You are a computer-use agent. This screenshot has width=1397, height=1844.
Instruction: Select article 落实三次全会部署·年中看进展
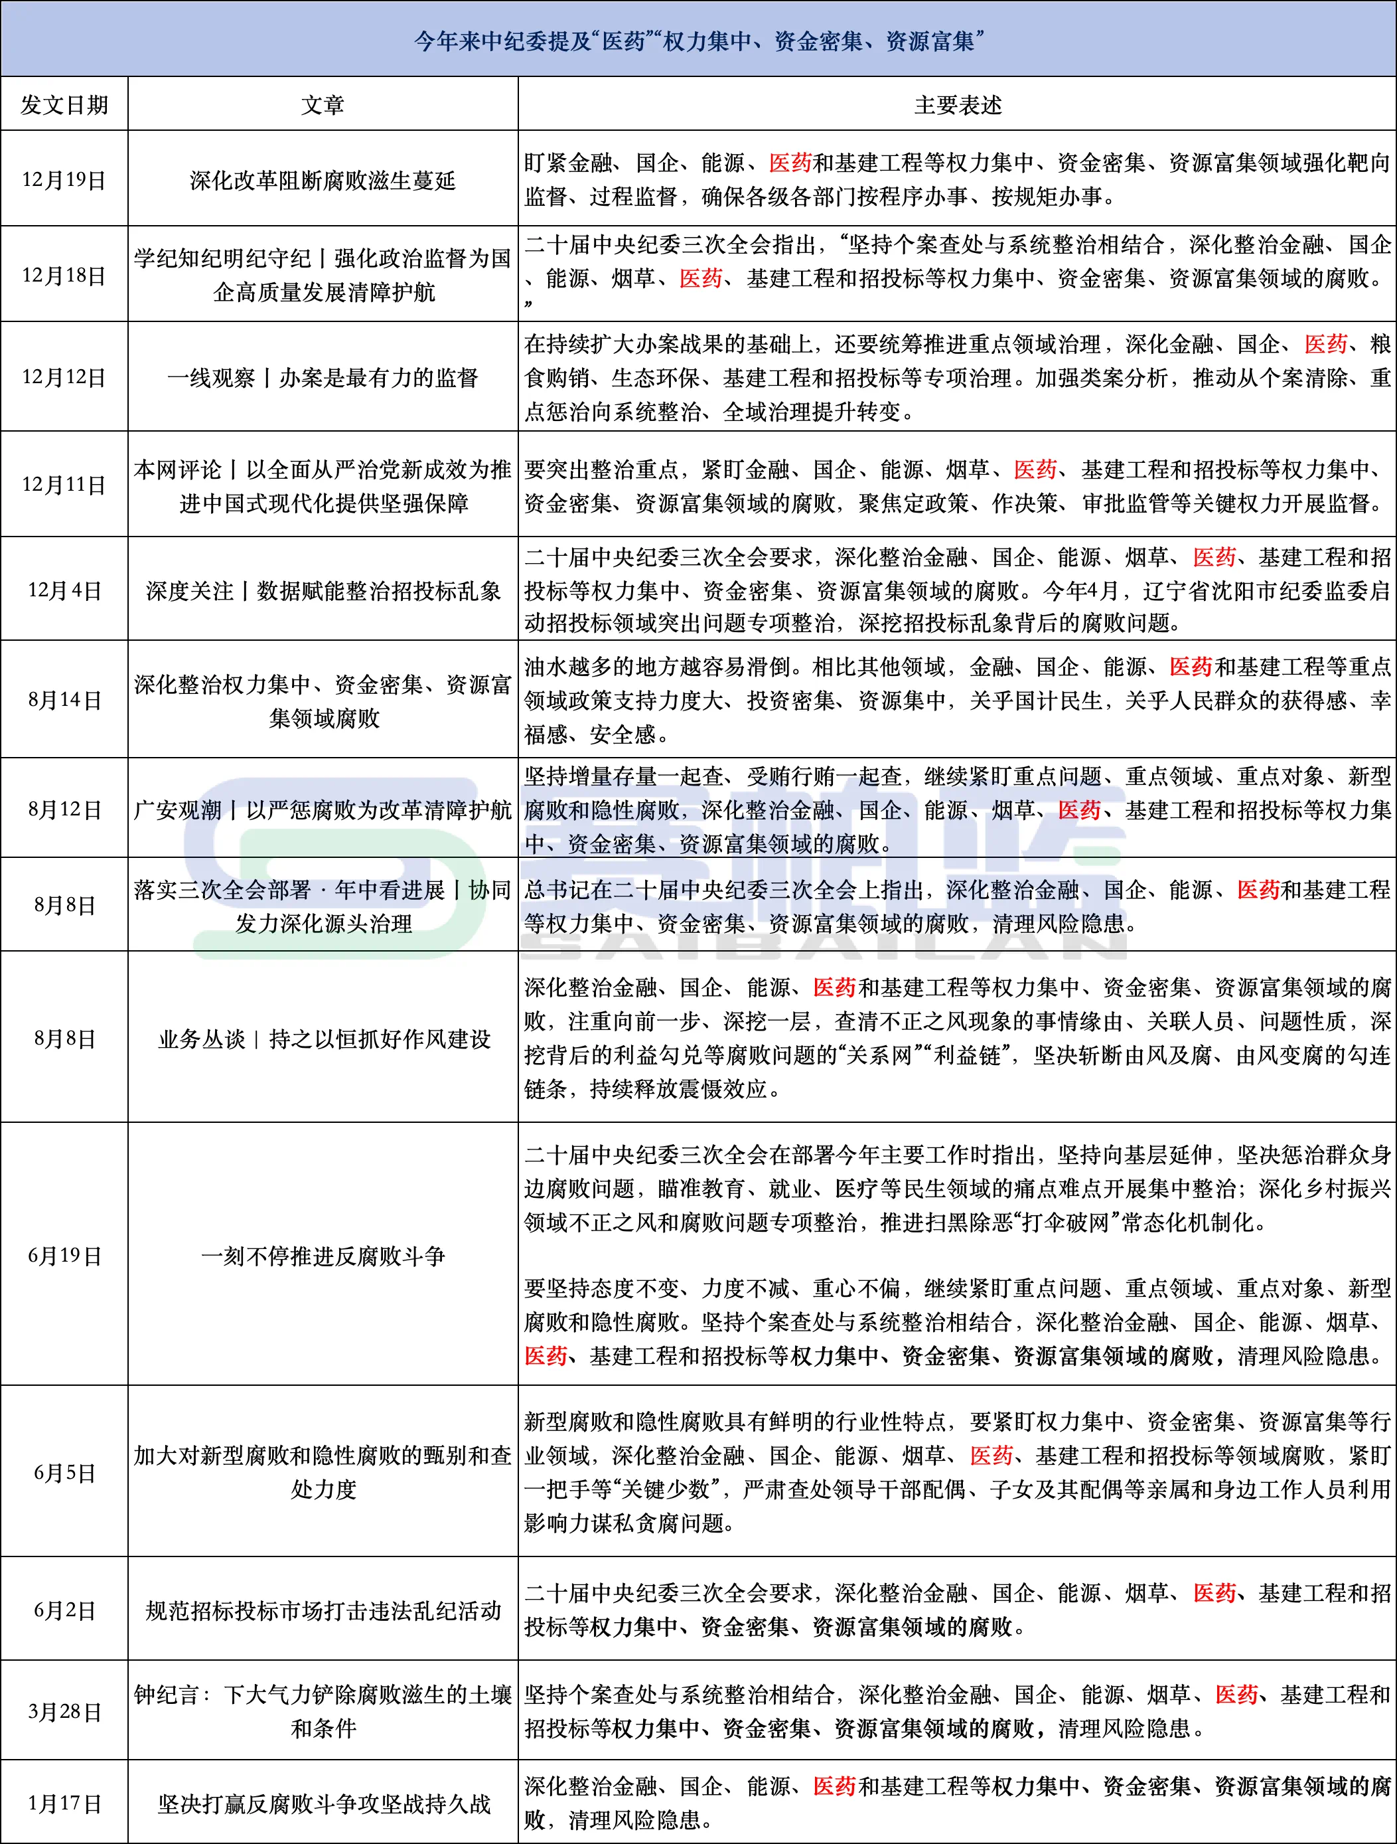(x=323, y=906)
